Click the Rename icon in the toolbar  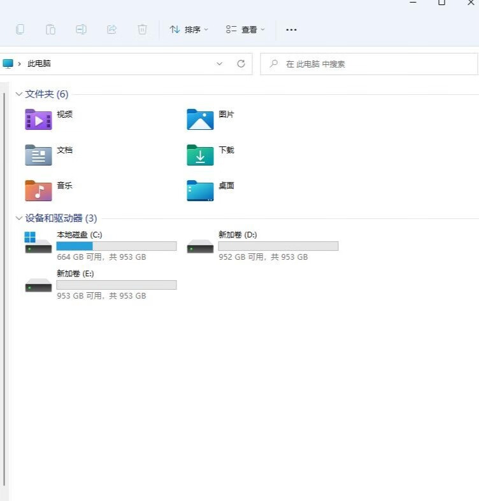click(81, 29)
